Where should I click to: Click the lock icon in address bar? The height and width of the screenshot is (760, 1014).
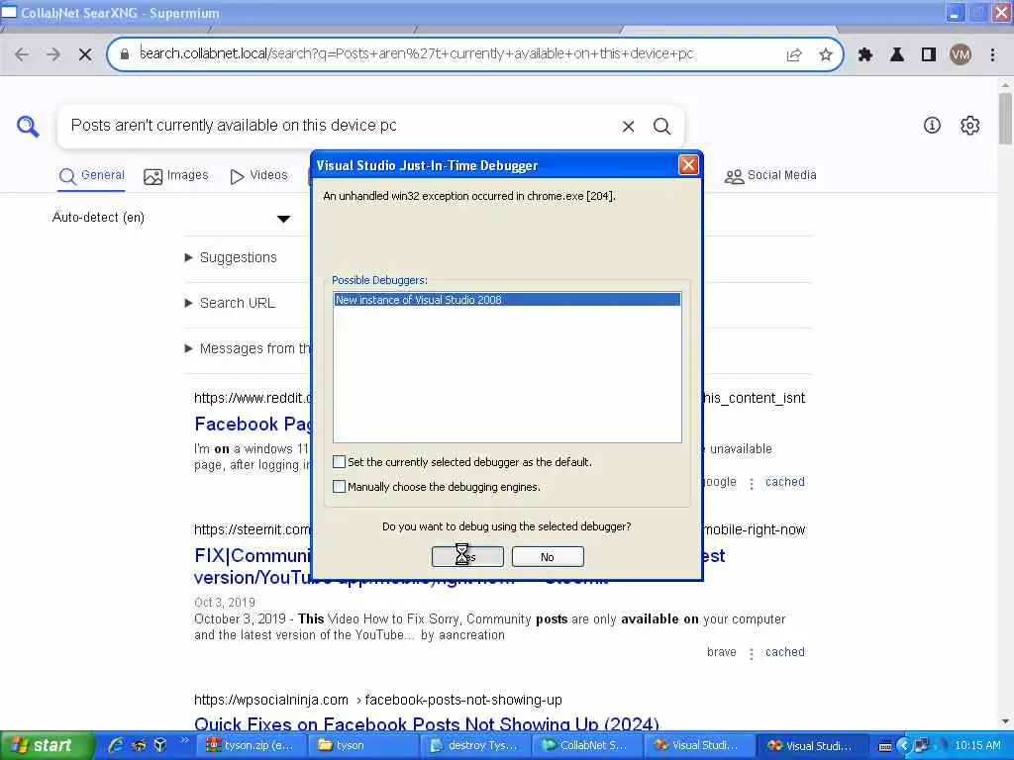pyautogui.click(x=125, y=54)
